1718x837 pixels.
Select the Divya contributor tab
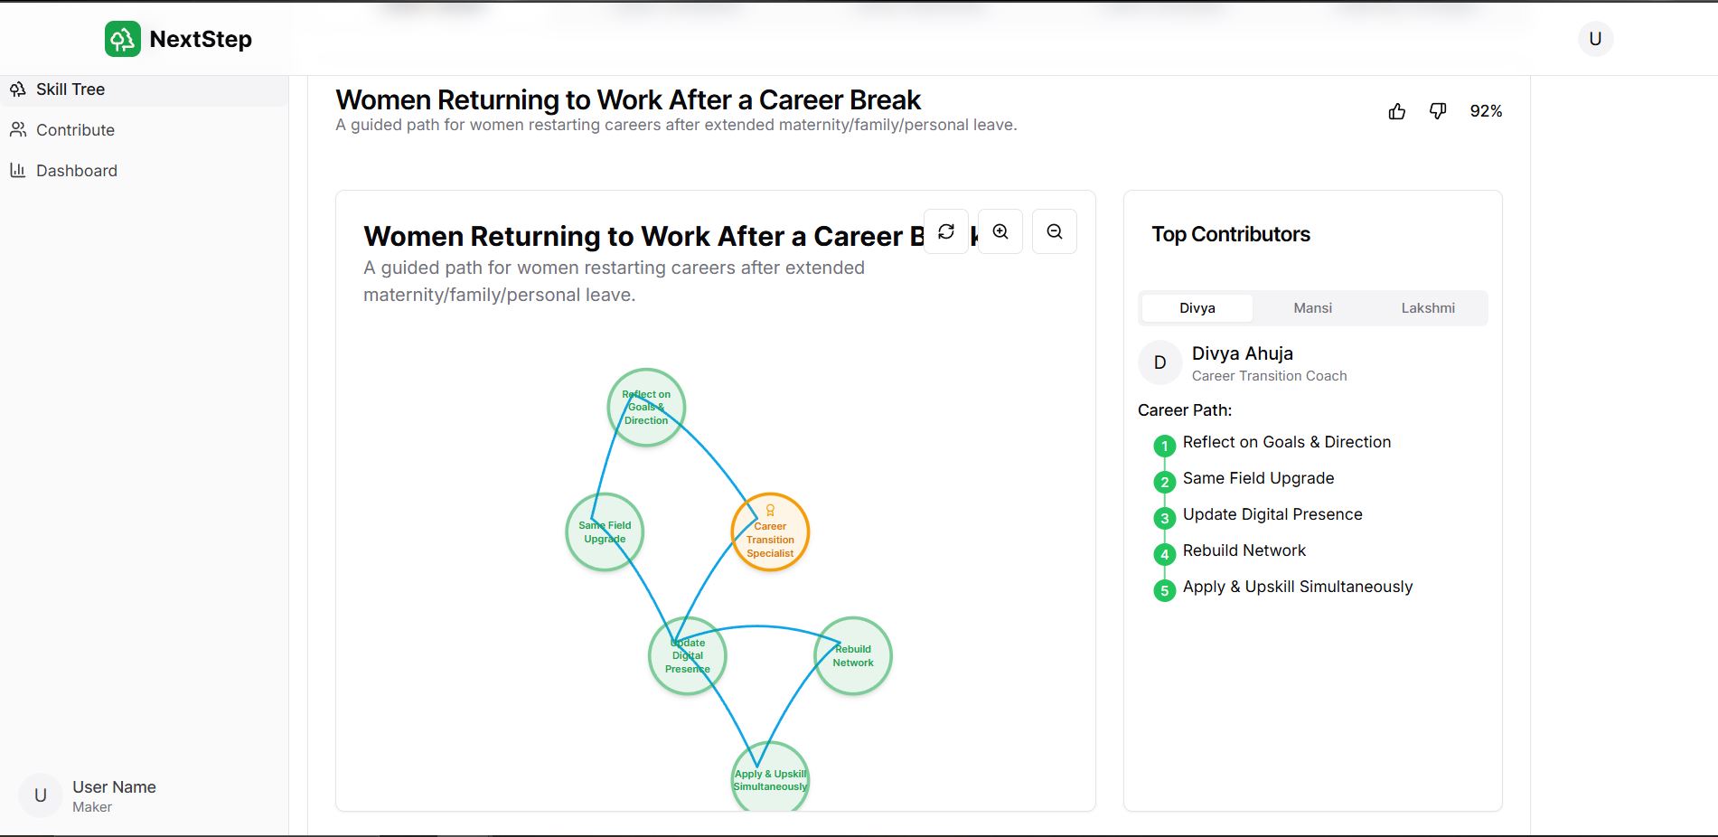point(1197,308)
